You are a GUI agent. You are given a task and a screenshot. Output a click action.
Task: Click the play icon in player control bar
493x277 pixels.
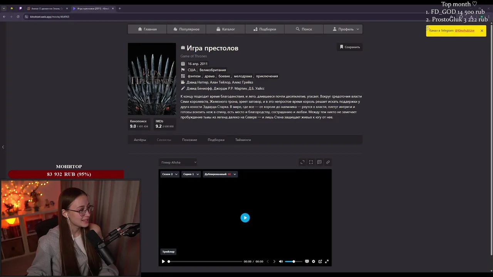tap(163, 262)
